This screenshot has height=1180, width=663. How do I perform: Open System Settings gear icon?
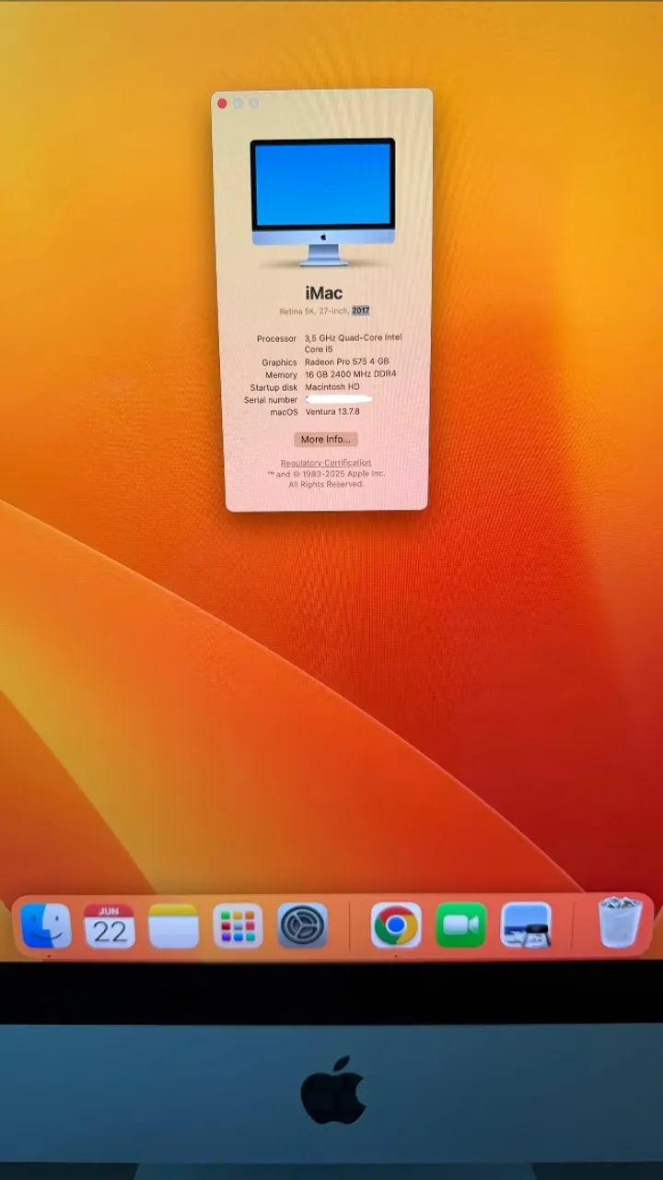tap(302, 926)
